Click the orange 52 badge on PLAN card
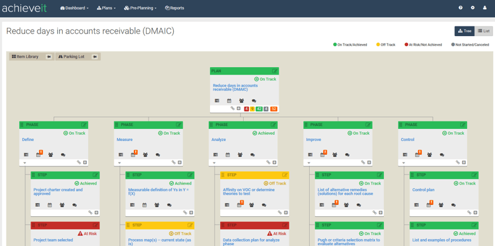Viewport: 495px width, 246px height. click(x=274, y=109)
